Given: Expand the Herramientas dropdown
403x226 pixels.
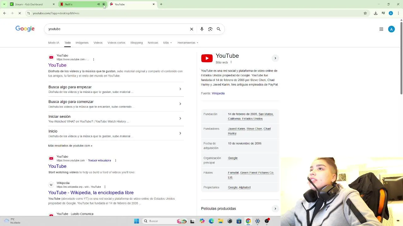Looking at the screenshot, I should click(188, 43).
